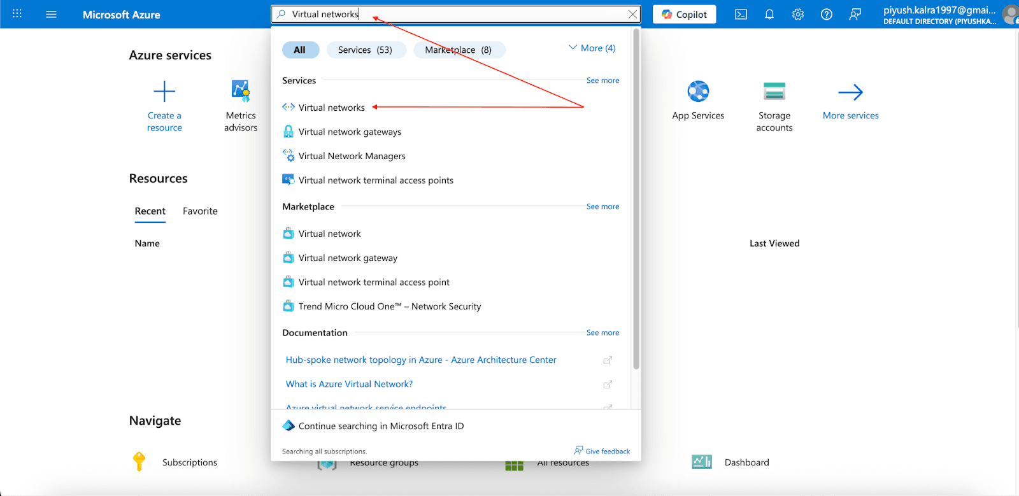Open Hub-spoke network topology documentation link
1019x496 pixels.
[421, 360]
